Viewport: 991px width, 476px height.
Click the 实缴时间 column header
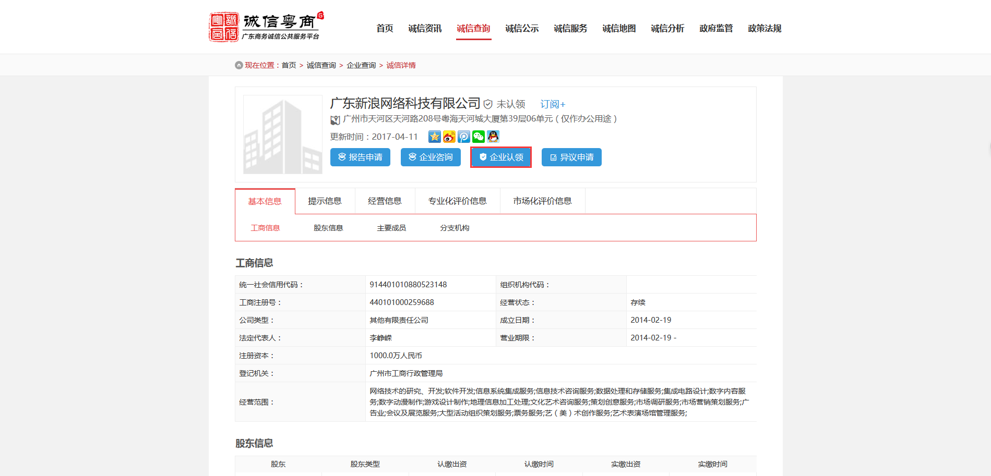pyautogui.click(x=712, y=464)
